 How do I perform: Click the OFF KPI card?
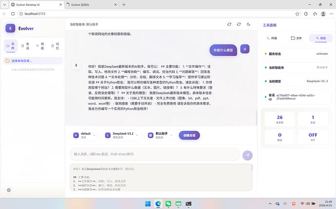click(x=313, y=137)
